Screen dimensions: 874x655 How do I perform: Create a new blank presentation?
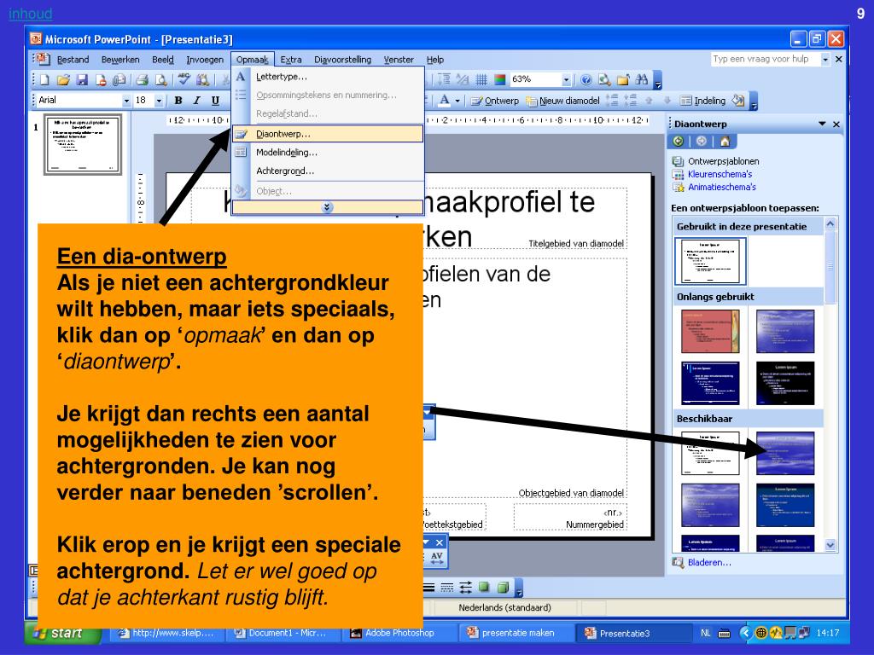point(44,80)
